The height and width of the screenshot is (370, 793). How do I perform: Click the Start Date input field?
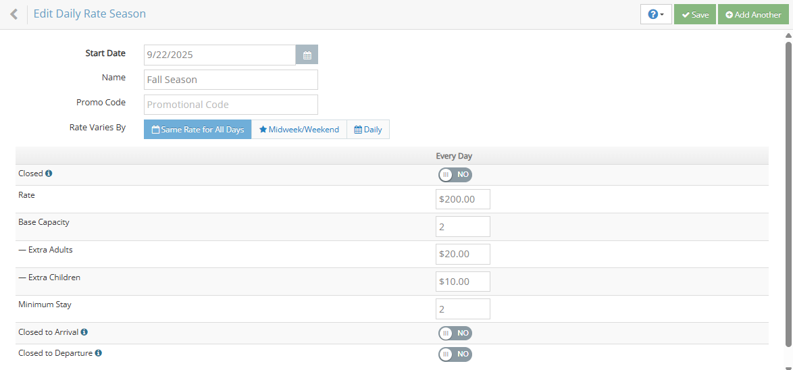pos(220,55)
